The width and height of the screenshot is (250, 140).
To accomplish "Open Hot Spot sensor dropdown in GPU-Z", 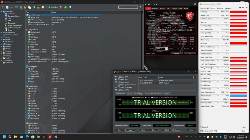I will [x=218, y=22].
